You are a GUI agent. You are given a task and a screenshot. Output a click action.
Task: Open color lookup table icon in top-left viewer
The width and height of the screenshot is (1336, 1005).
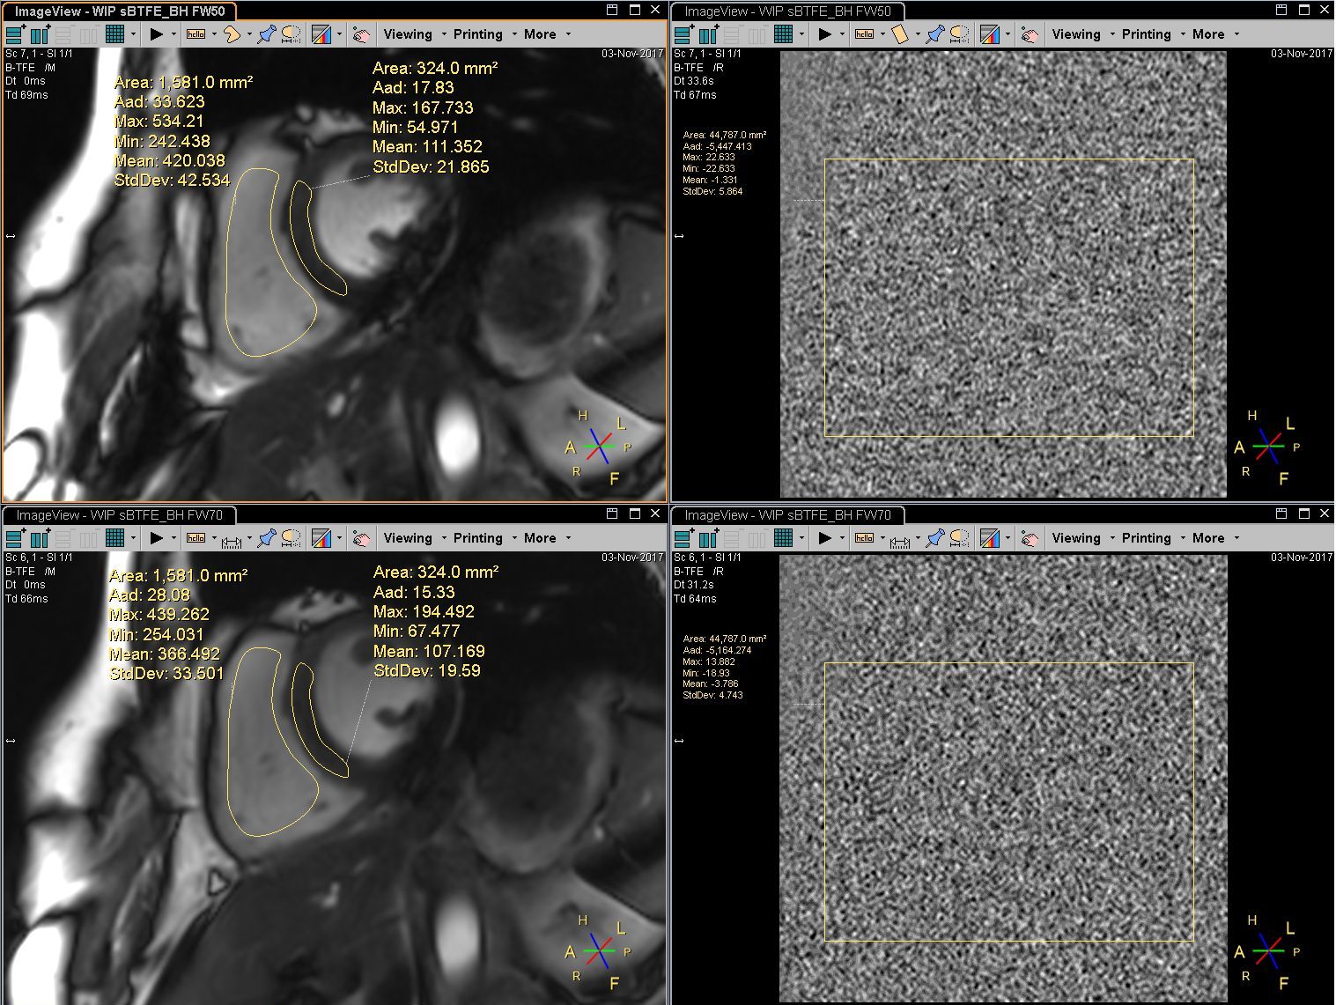coord(321,34)
